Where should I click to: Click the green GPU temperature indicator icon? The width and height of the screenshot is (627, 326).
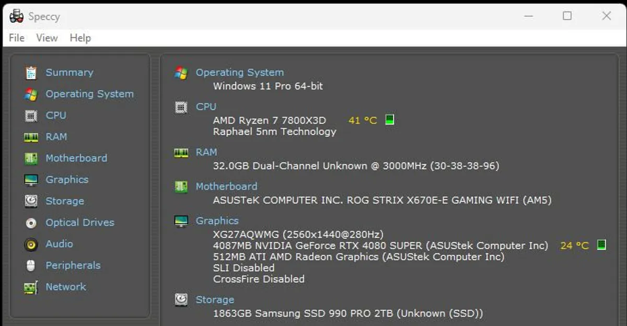click(x=601, y=245)
